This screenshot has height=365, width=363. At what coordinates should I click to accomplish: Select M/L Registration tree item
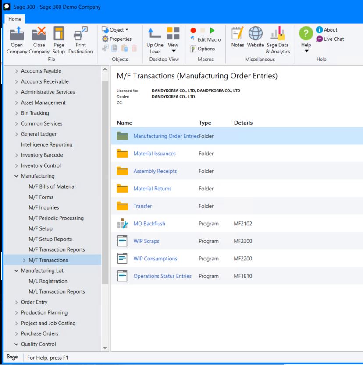pos(48,281)
